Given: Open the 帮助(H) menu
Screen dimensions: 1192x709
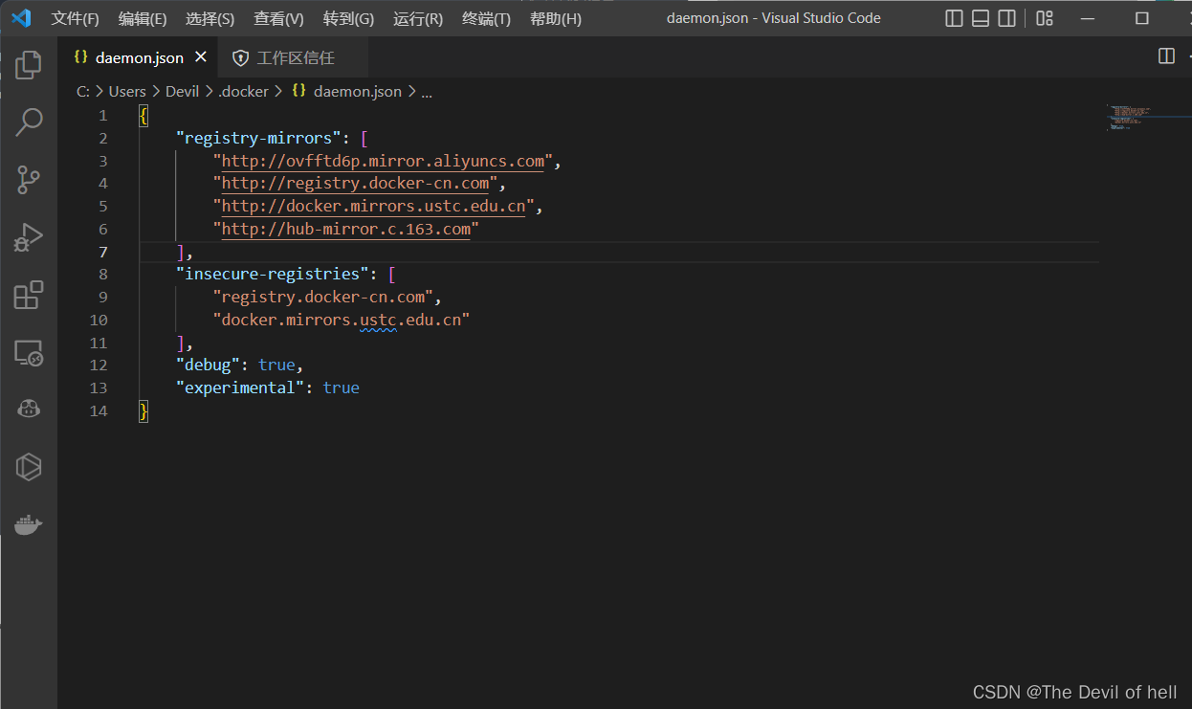Looking at the screenshot, I should [555, 19].
